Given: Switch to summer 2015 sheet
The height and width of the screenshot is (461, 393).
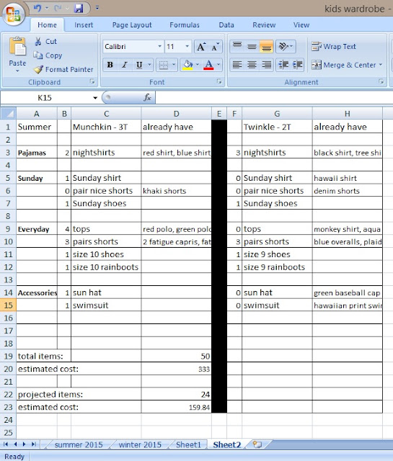Looking at the screenshot, I should click(79, 444).
